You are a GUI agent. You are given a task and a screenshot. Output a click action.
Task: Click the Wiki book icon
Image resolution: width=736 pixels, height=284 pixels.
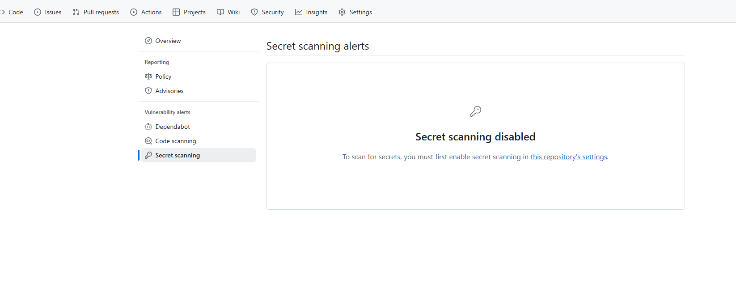pyautogui.click(x=220, y=12)
